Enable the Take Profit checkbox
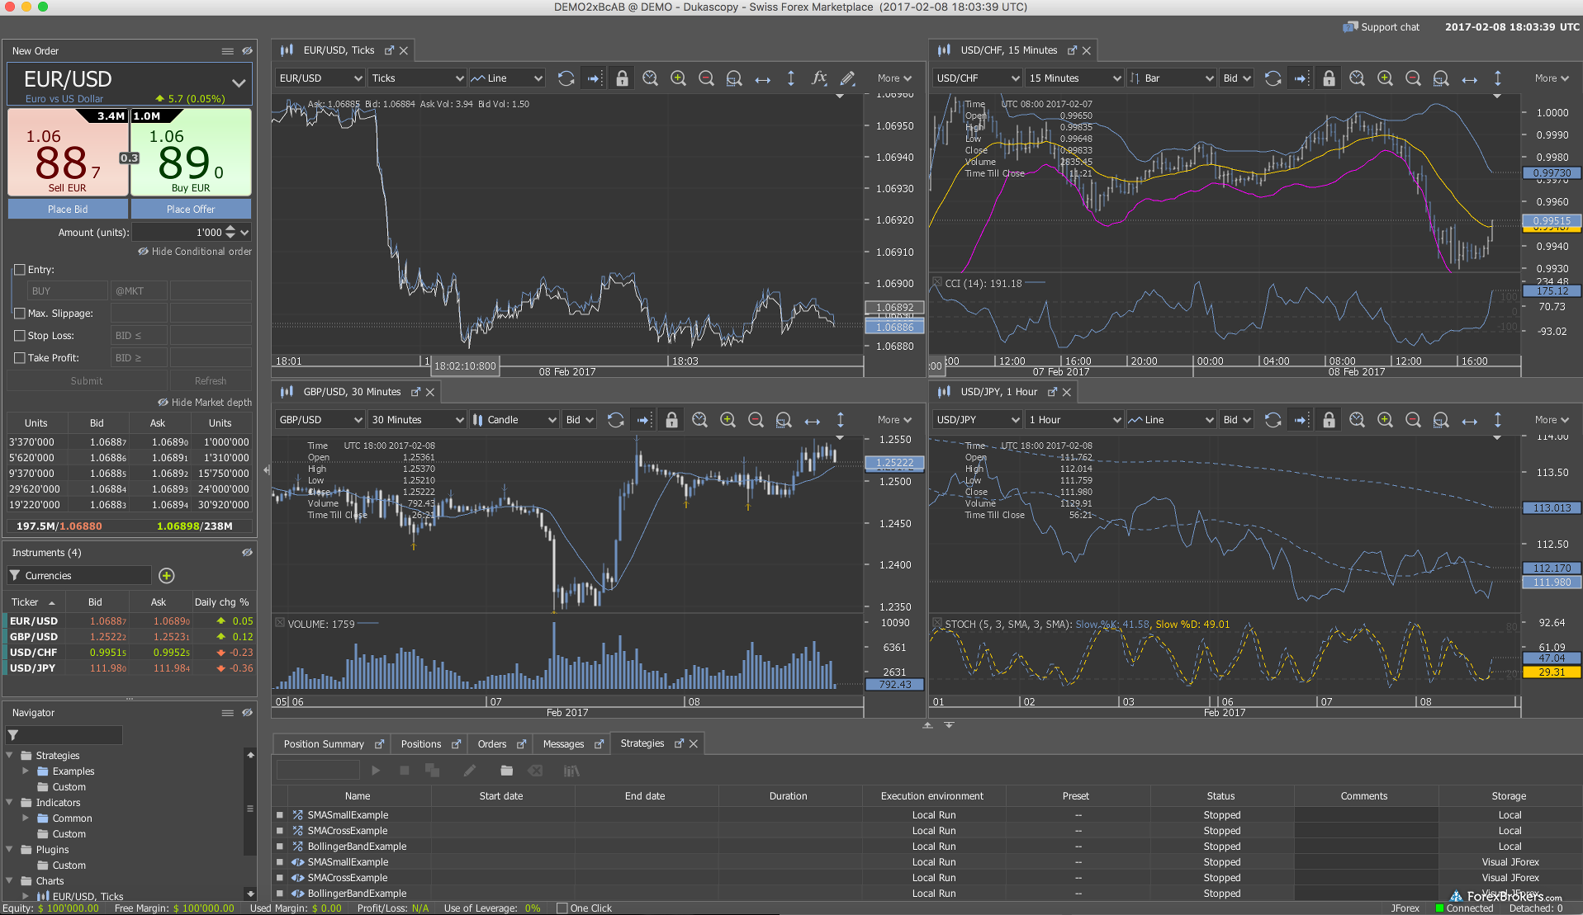Viewport: 1583px width, 915px height. click(x=20, y=358)
